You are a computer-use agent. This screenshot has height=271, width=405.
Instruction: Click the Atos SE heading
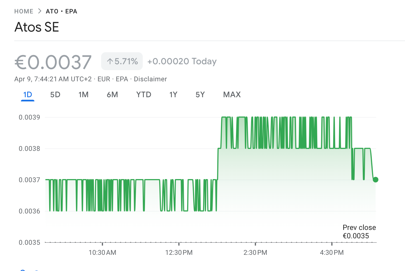(37, 27)
